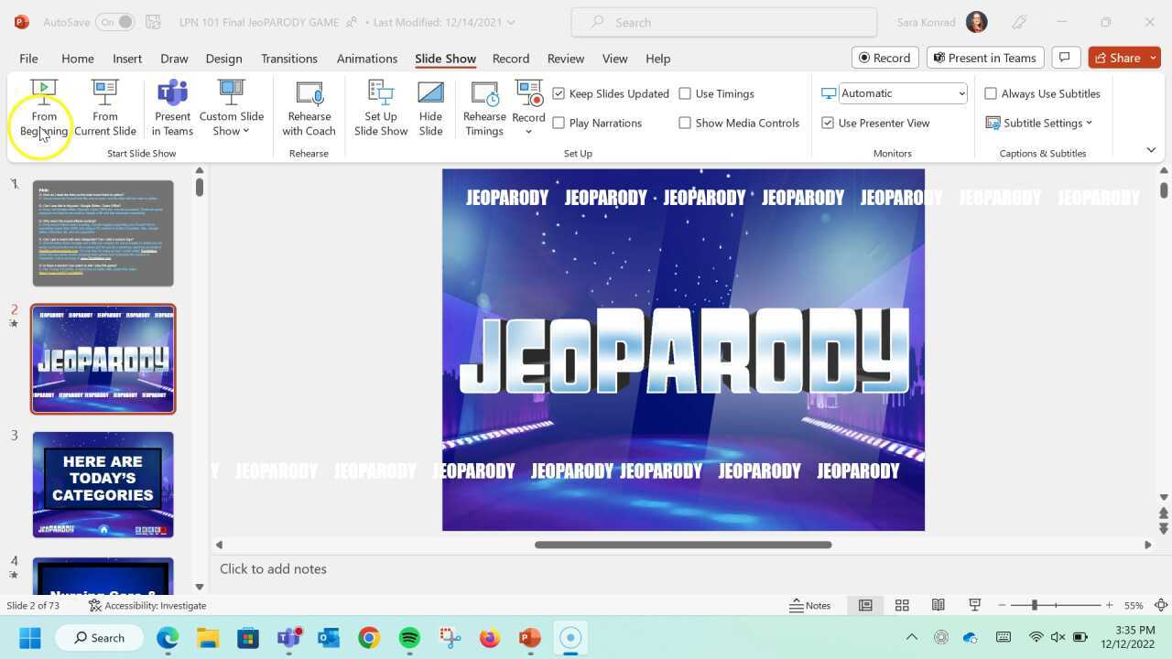This screenshot has width=1172, height=659.
Task: Open Rehearse Timings
Action: point(484,107)
